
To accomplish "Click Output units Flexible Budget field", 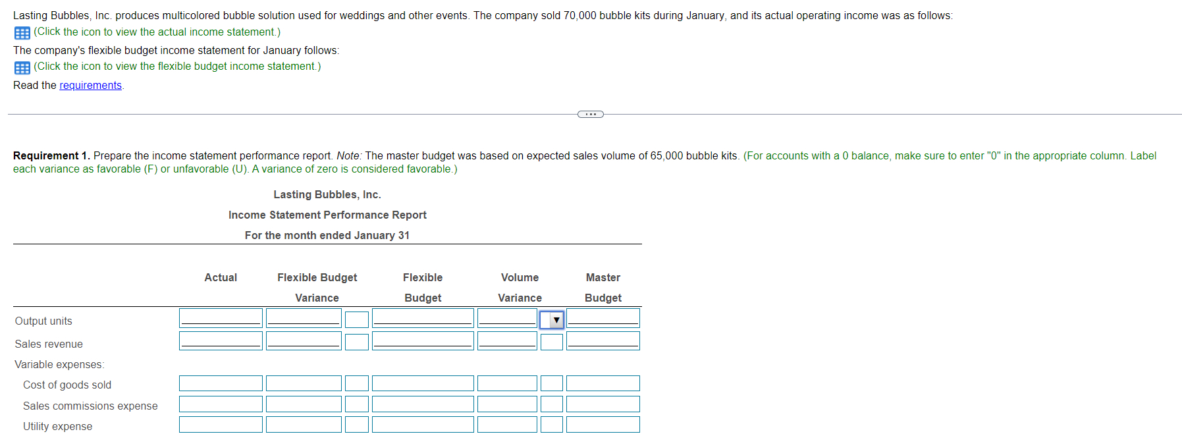I will [423, 318].
